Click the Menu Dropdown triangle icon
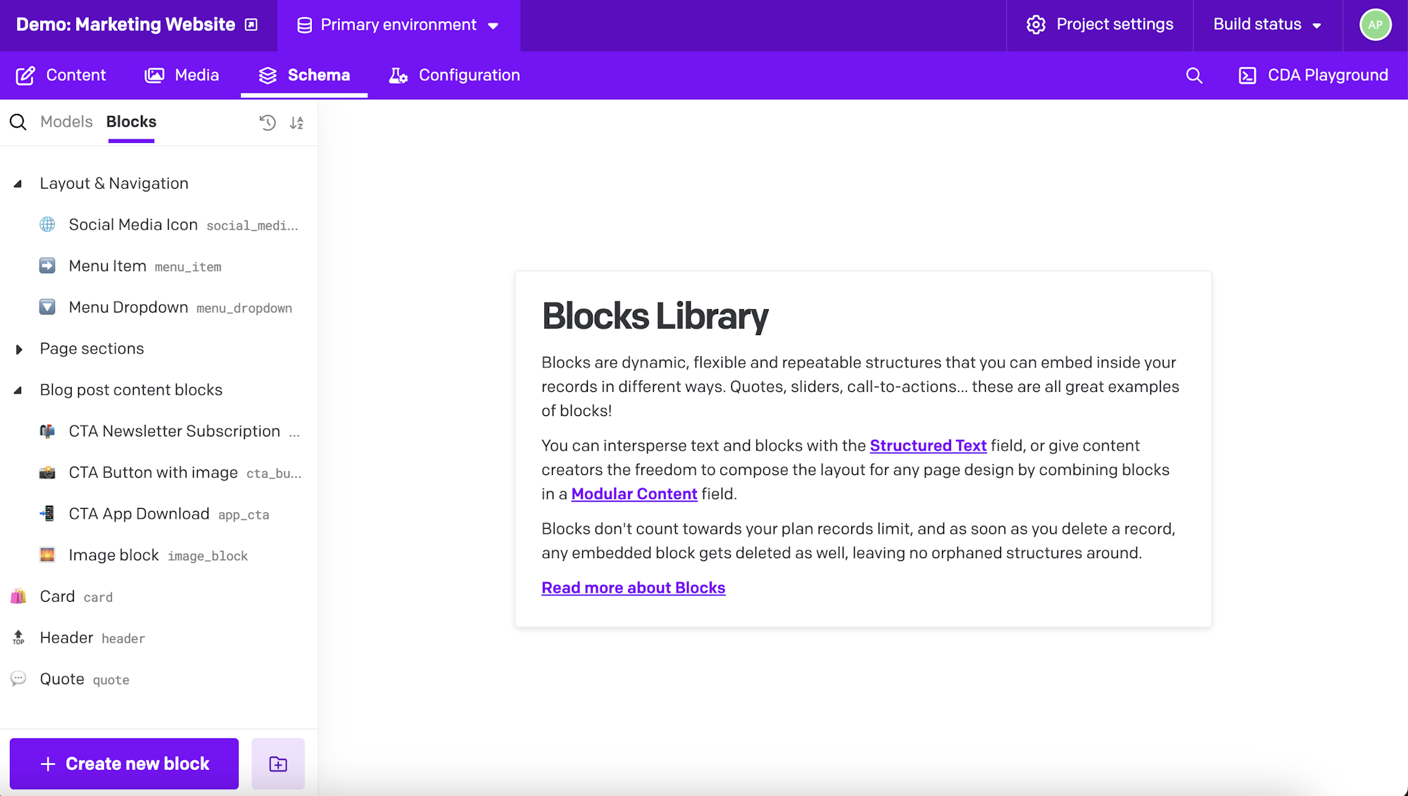The image size is (1408, 796). [47, 307]
